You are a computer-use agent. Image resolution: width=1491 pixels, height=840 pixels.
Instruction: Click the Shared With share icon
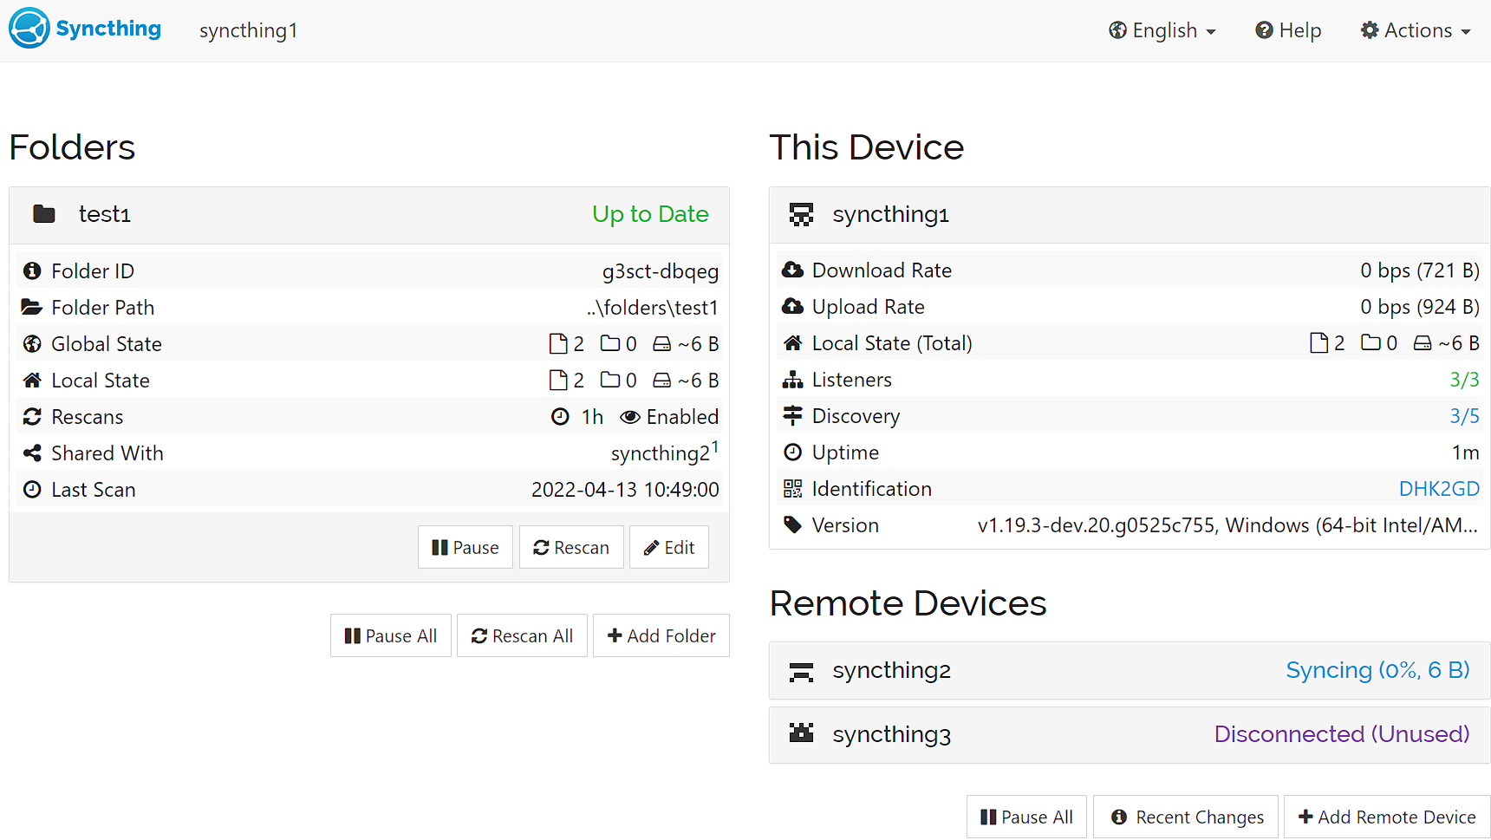click(x=32, y=453)
